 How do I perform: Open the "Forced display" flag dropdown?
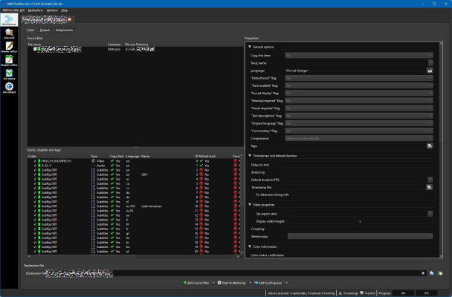359,93
